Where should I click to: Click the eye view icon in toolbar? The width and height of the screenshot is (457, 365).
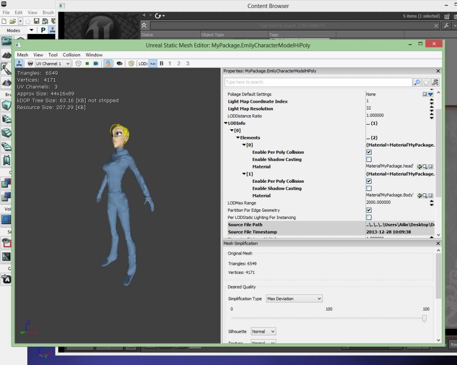coord(120,63)
